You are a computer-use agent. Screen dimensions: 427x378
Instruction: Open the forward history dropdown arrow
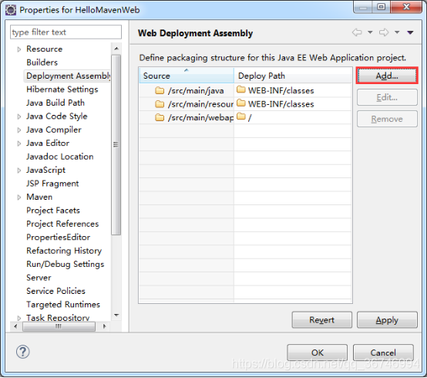(397, 32)
